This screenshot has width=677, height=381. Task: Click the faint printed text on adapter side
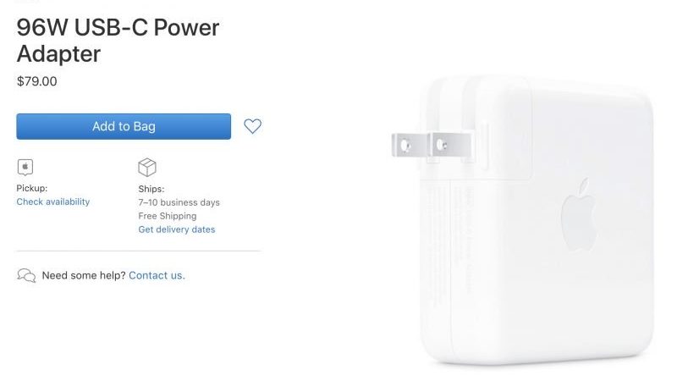click(468, 239)
